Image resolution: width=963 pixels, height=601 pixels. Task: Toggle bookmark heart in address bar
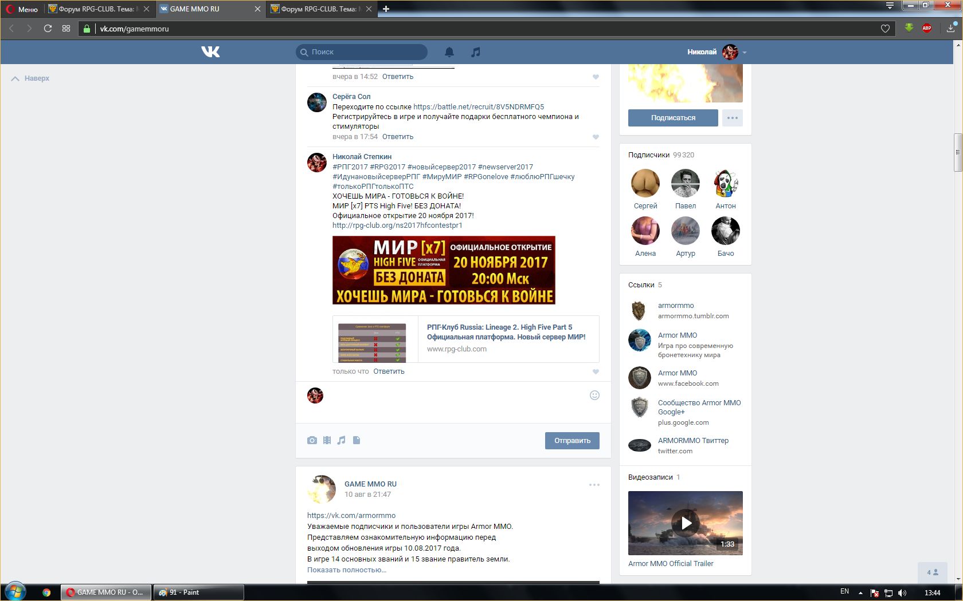(885, 29)
